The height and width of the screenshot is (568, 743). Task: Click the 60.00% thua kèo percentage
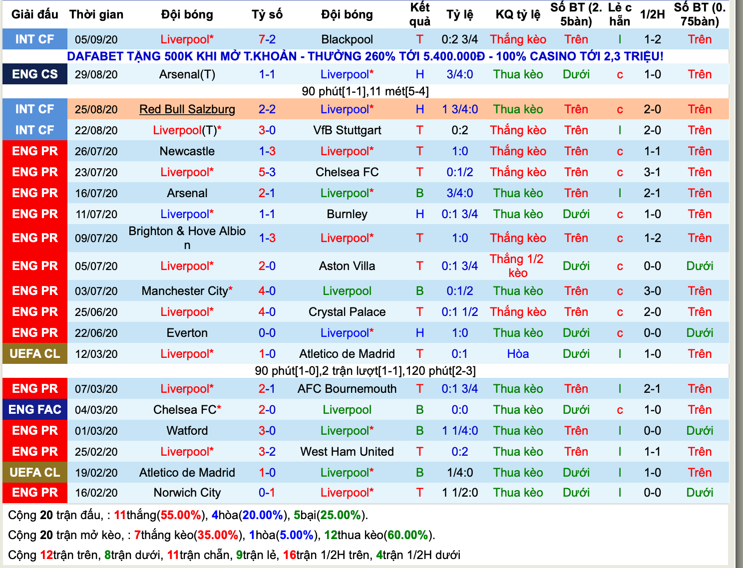408,535
